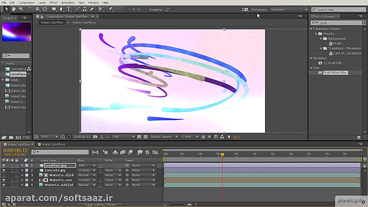This screenshot has height=207, width=368.
Task: Switch to the WaterColorMove timeline tab
Action: [53, 144]
